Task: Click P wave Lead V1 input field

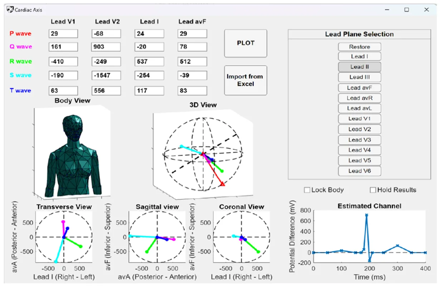Action: [63, 34]
